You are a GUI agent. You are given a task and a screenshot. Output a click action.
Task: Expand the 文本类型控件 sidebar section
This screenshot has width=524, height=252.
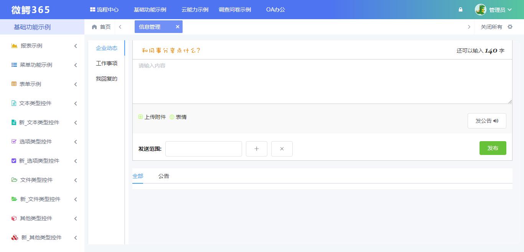click(75, 103)
